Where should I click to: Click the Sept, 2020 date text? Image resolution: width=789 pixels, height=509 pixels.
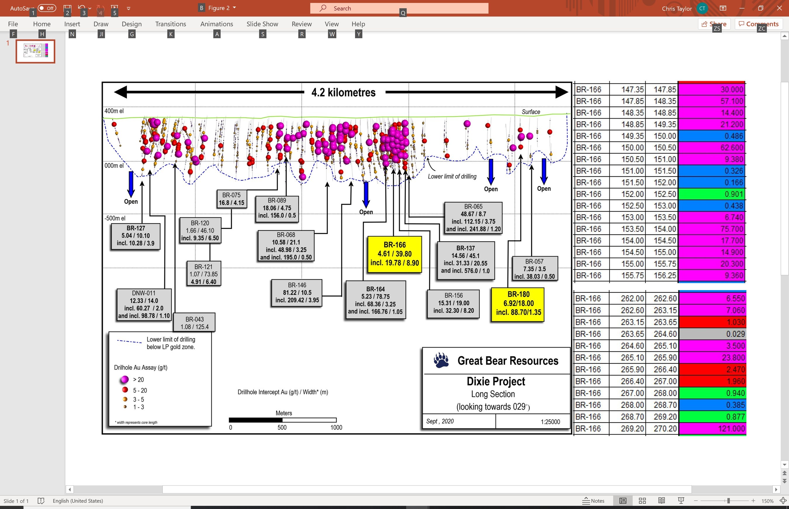440,421
